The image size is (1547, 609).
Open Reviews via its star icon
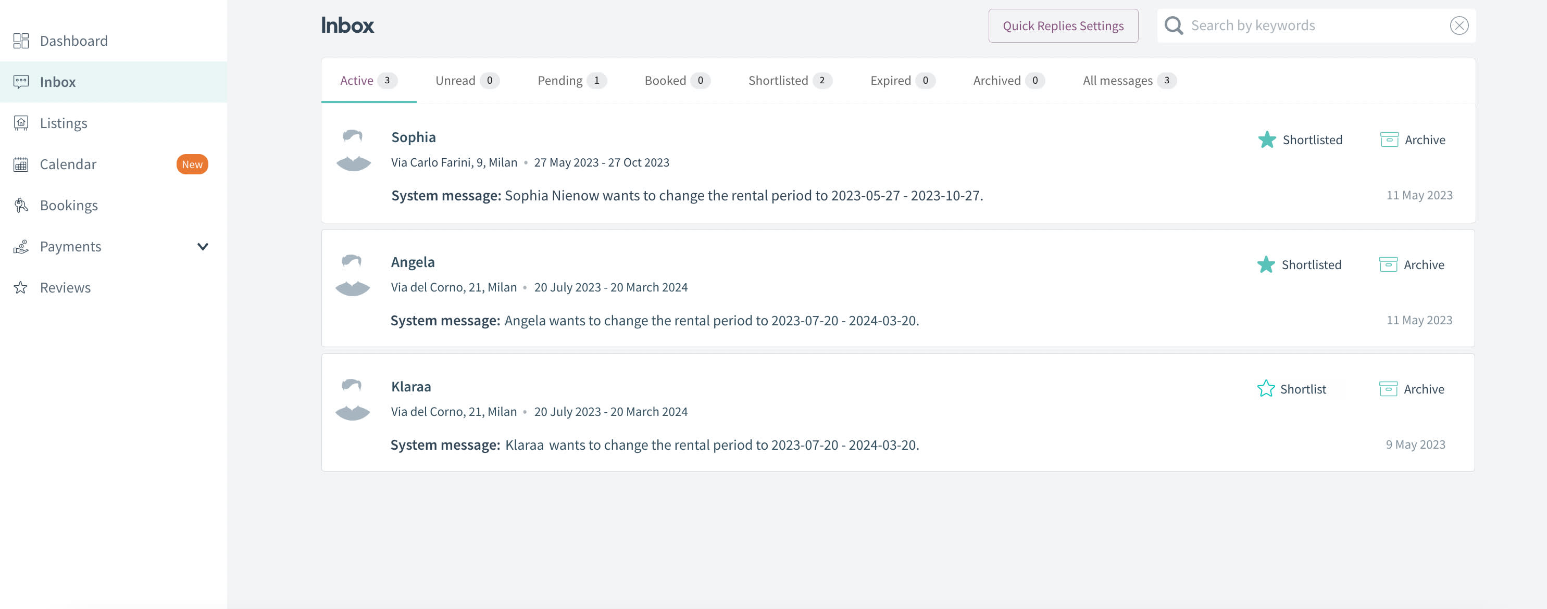21,288
